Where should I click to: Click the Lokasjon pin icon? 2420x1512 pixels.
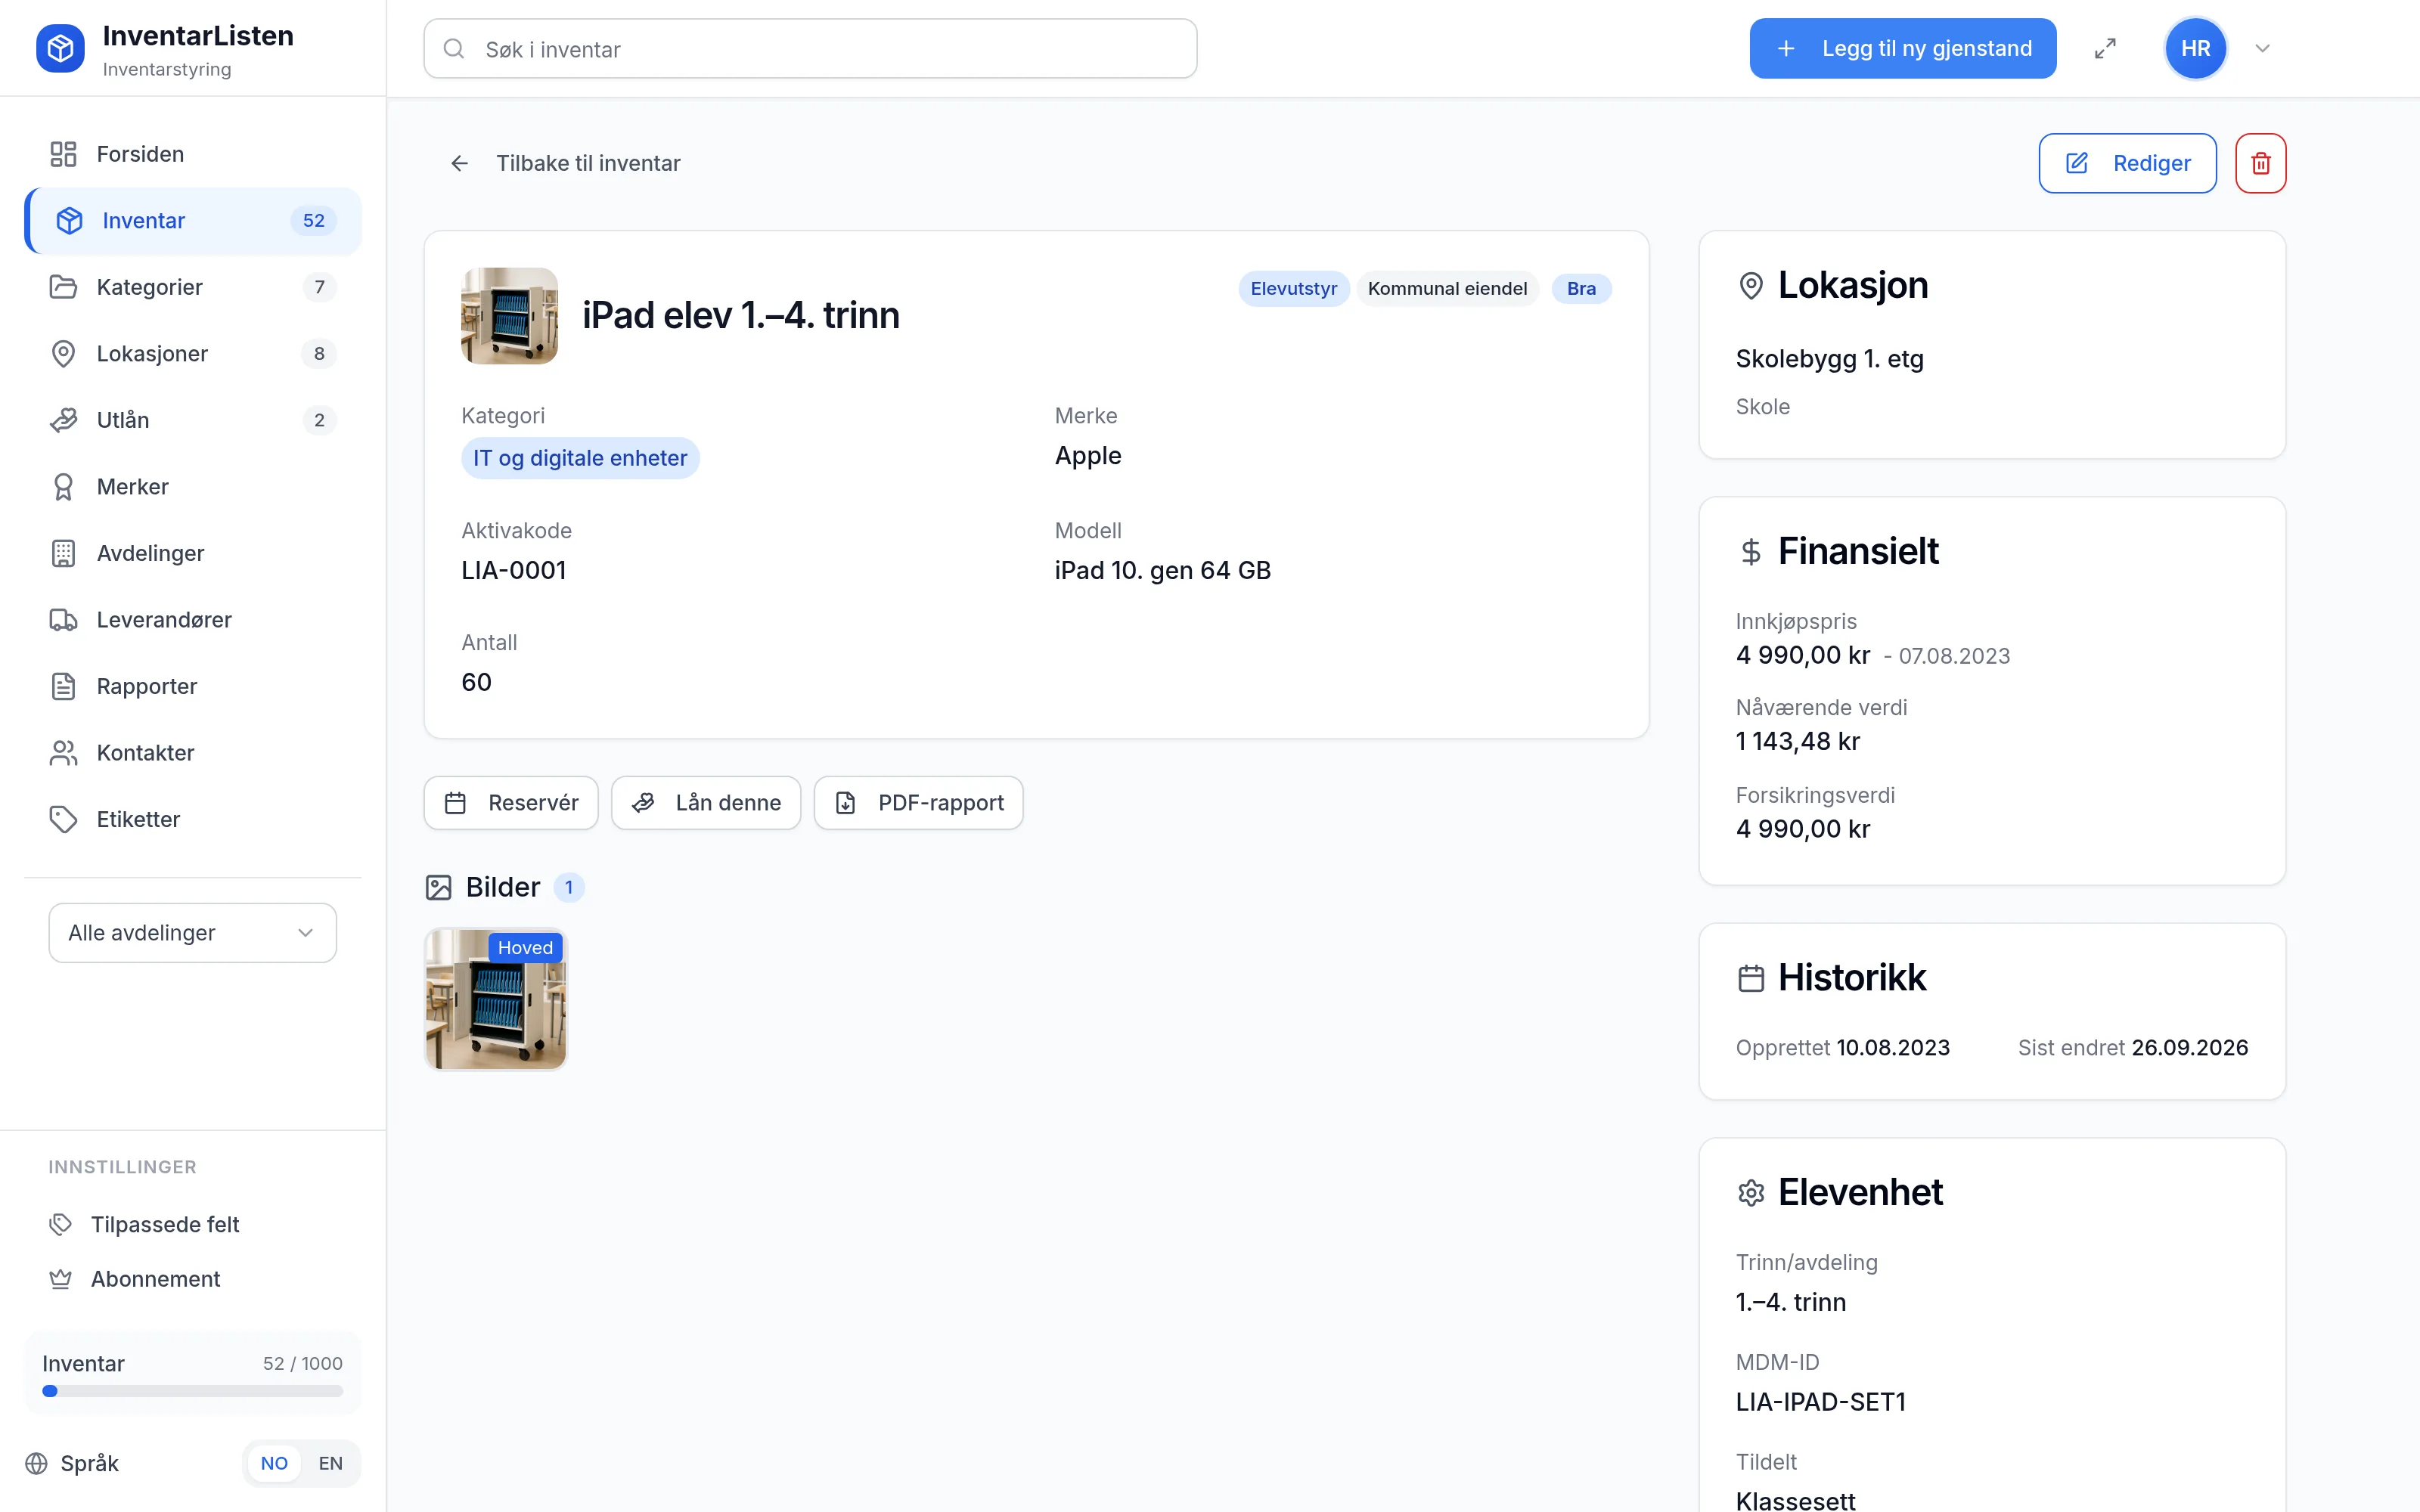point(1751,286)
